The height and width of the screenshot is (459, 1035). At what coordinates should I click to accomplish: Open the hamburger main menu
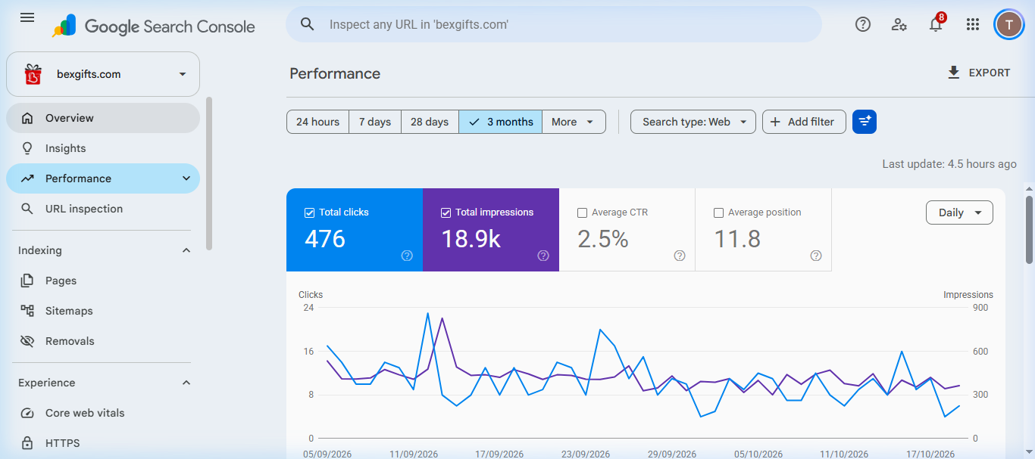27,17
